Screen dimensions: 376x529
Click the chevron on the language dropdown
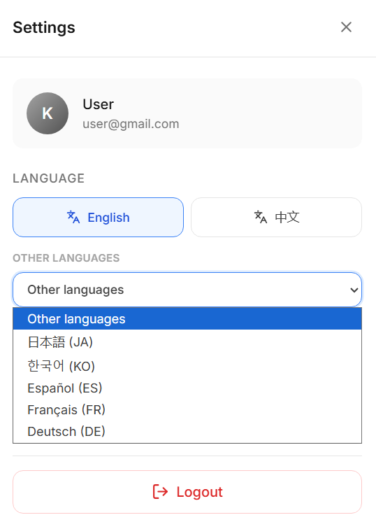[354, 290]
